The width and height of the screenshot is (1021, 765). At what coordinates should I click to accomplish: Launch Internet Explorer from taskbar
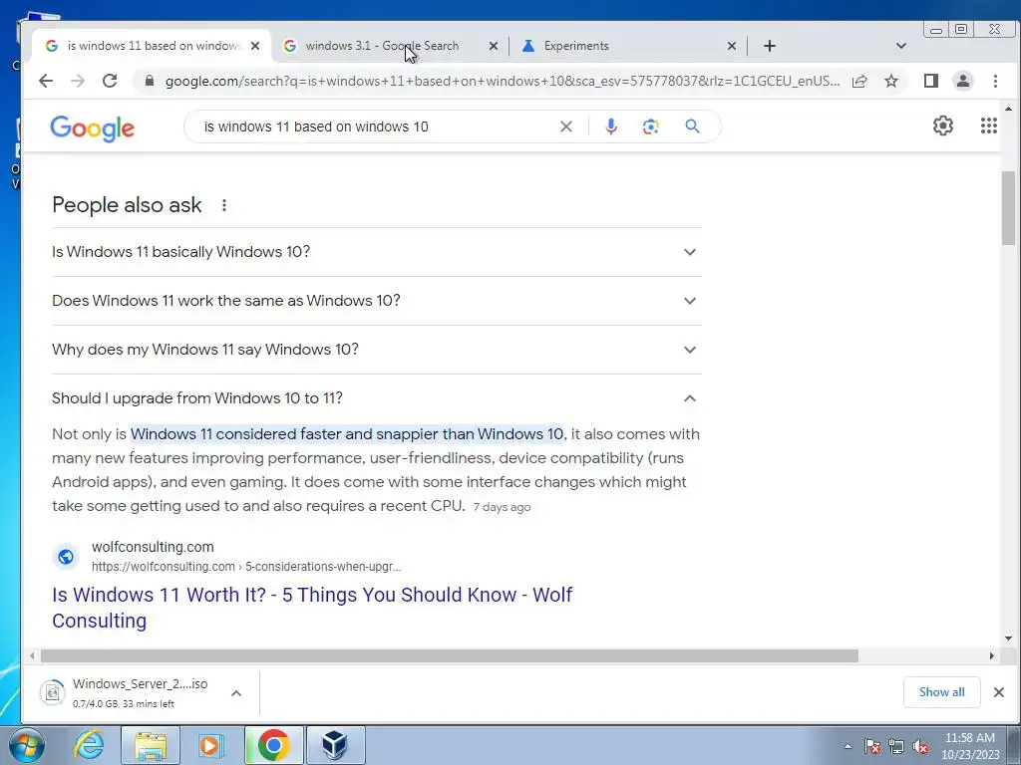[89, 745]
